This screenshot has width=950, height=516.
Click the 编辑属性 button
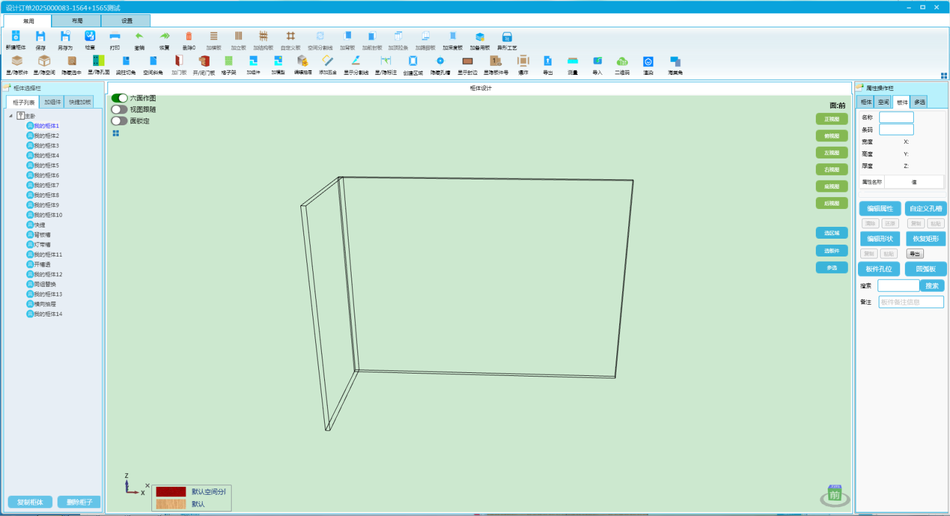coord(880,208)
